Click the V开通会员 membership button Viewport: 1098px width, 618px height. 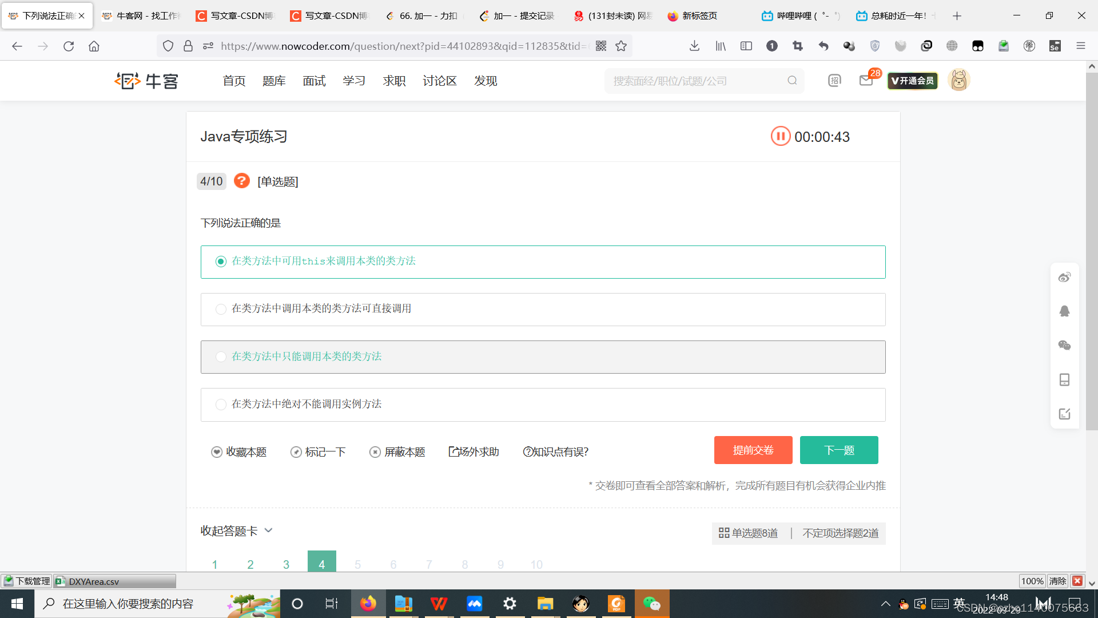point(913,81)
